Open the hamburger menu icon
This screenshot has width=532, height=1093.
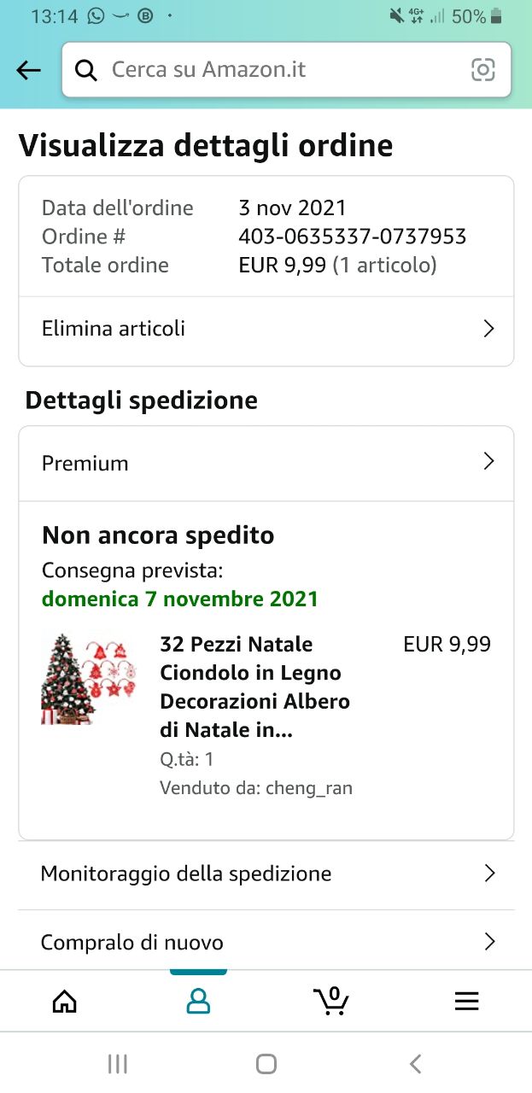(x=466, y=1001)
